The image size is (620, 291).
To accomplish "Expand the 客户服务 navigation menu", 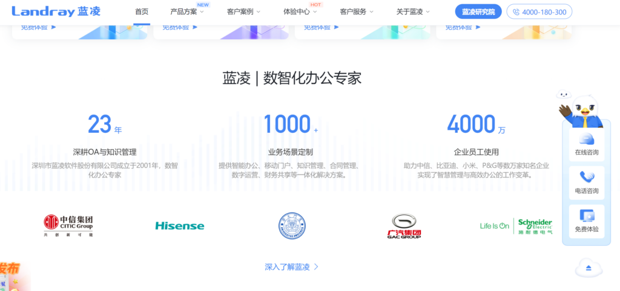I will pos(356,11).
